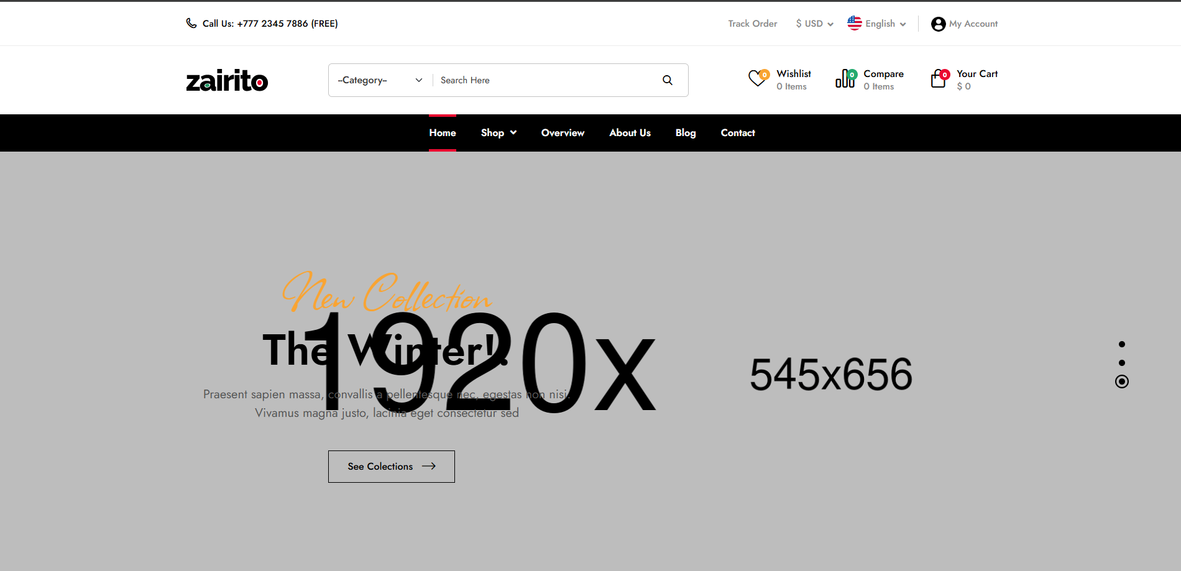Open the Wishlist heart icon
Screen dimensions: 1181x571
pyautogui.click(x=758, y=79)
